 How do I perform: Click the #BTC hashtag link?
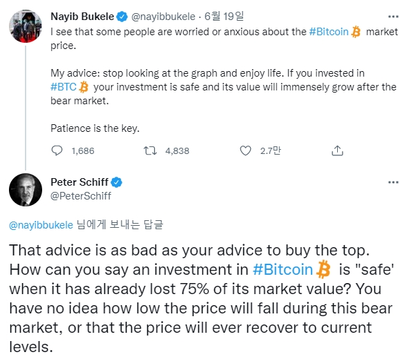tap(64, 87)
